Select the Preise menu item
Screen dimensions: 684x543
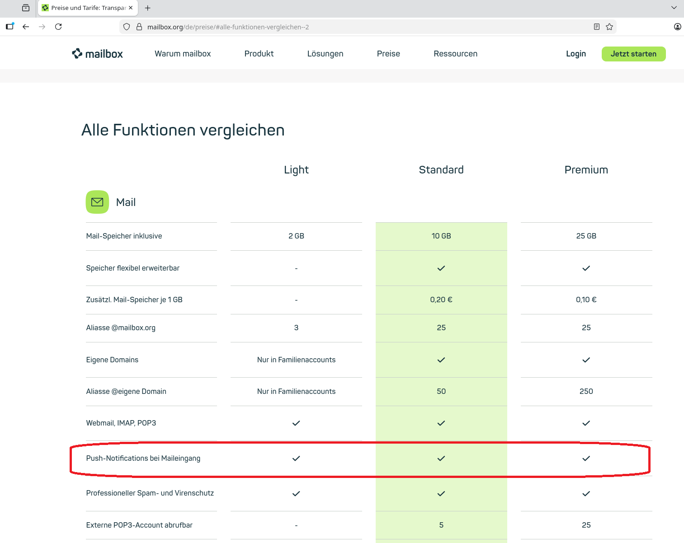(x=388, y=54)
